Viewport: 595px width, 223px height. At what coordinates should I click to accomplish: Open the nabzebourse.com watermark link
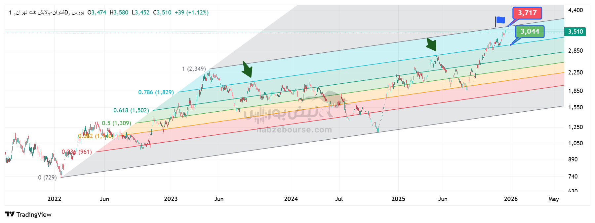click(x=294, y=130)
